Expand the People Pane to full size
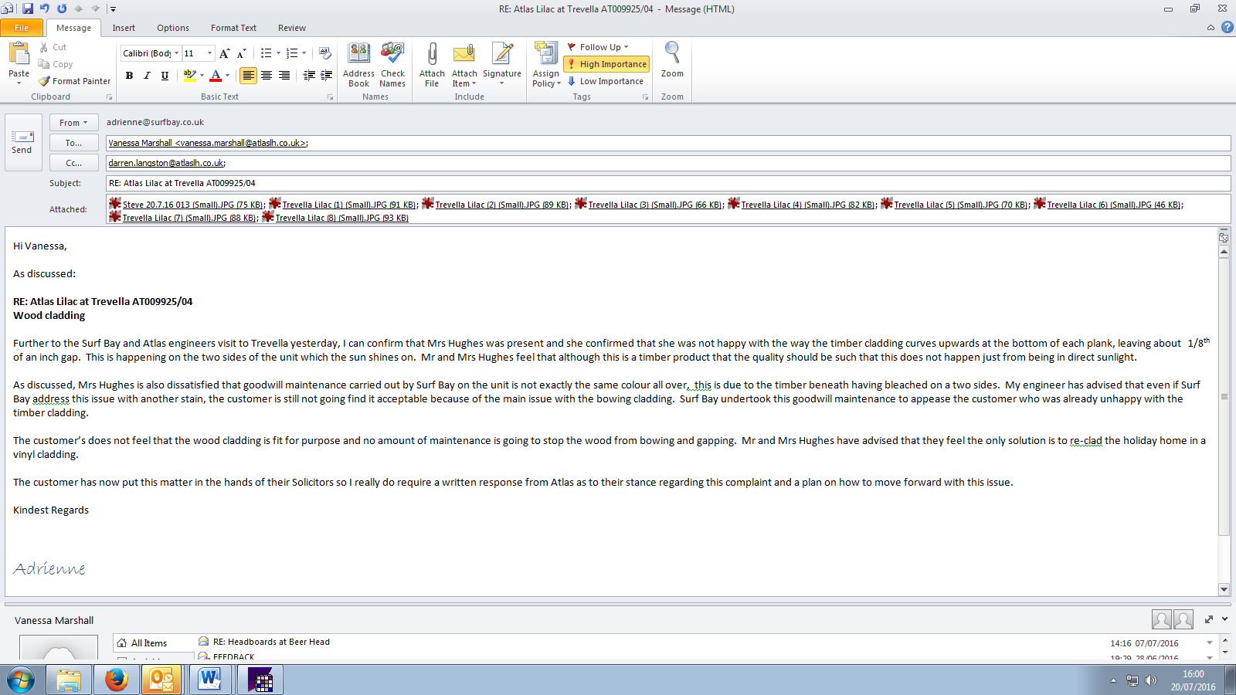Screen dimensions: 1236x695 point(1209,619)
